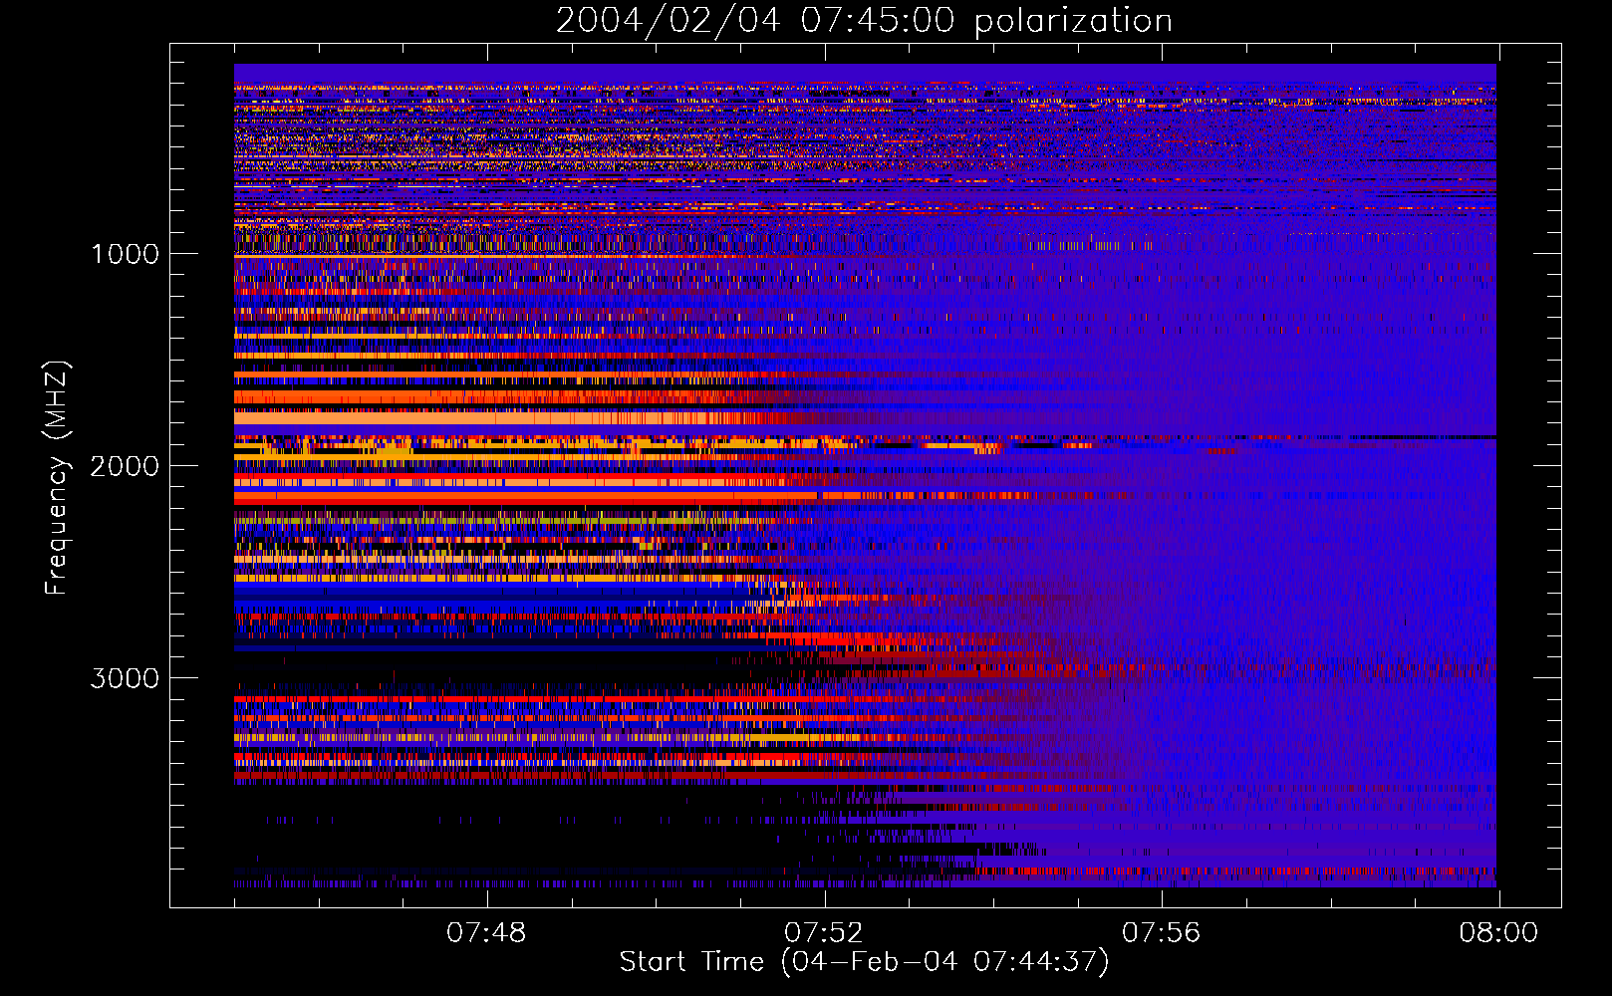Click the plot title '2004/02/04 07:45:00 polarization'
The height and width of the screenshot is (996, 1612).
click(864, 20)
